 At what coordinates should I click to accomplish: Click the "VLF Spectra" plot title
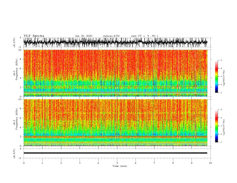34,36
